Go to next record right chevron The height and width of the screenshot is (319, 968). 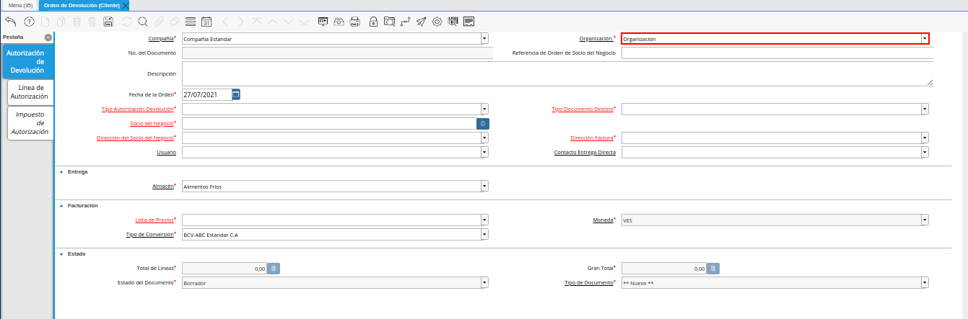click(x=241, y=22)
